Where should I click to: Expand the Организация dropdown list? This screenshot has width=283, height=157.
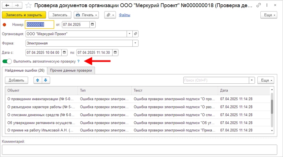click(129, 34)
